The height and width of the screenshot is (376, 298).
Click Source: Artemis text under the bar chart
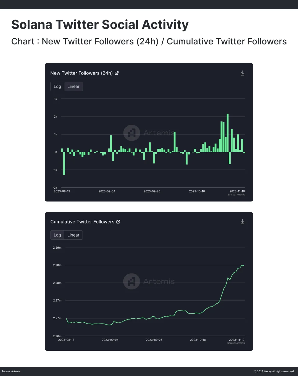click(236, 195)
